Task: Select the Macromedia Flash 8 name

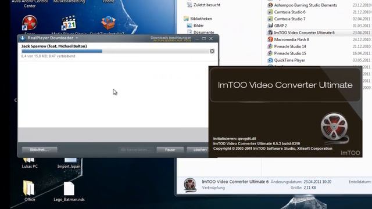Action: (292, 39)
